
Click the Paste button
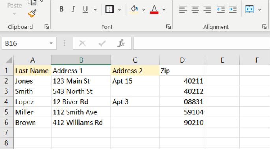coord(15,6)
